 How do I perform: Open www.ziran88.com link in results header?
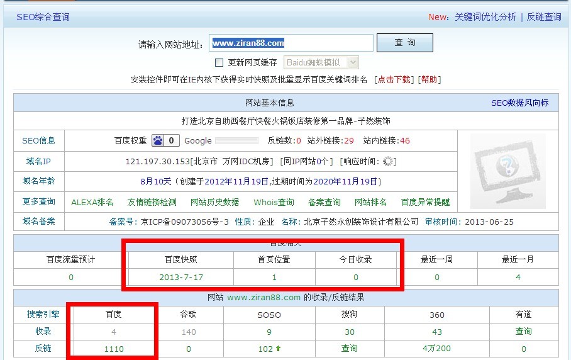coord(263,297)
